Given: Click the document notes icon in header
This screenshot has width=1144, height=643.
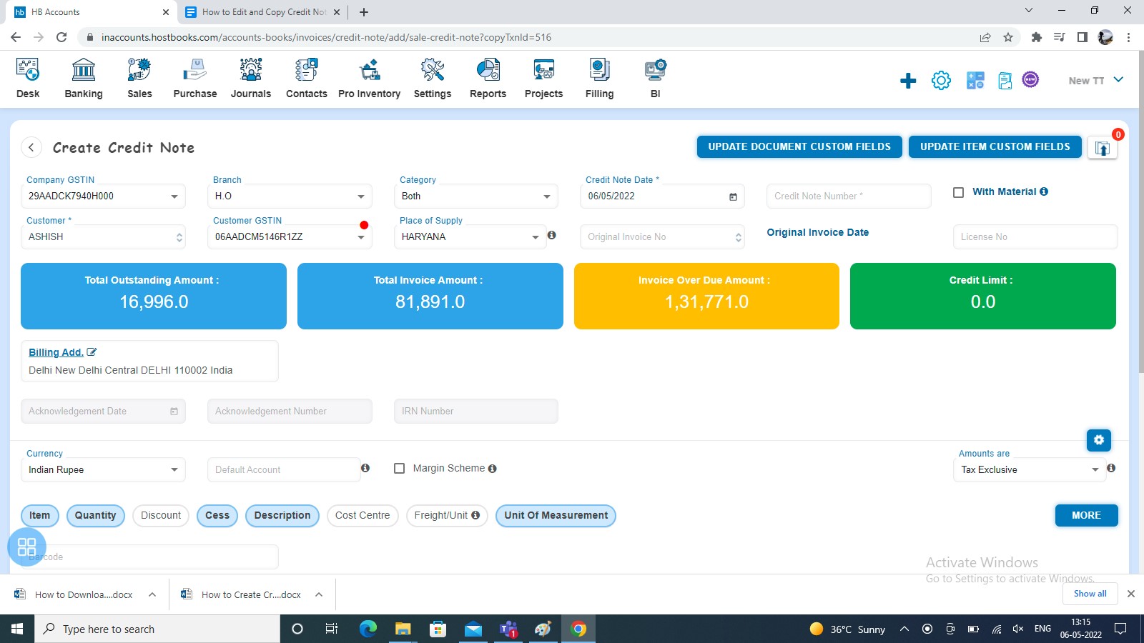Looking at the screenshot, I should tap(1005, 81).
